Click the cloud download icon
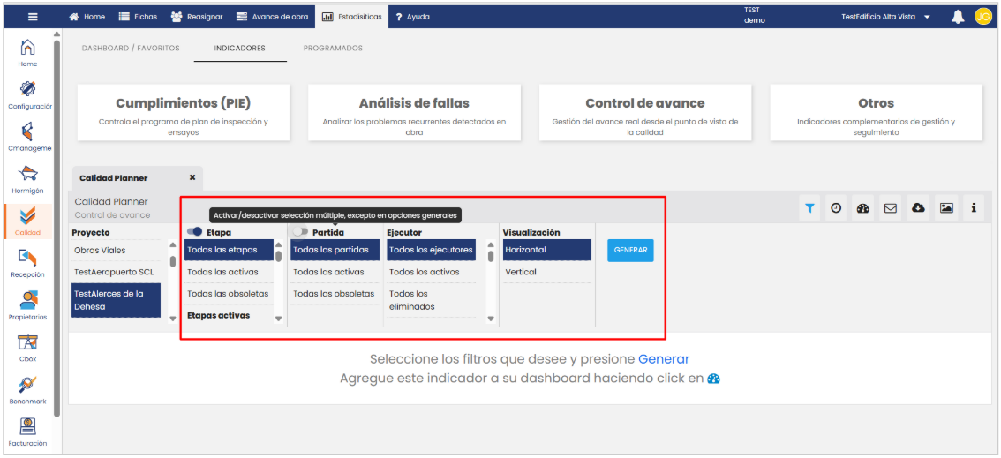Image resolution: width=1001 pixels, height=458 pixels. coord(918,208)
